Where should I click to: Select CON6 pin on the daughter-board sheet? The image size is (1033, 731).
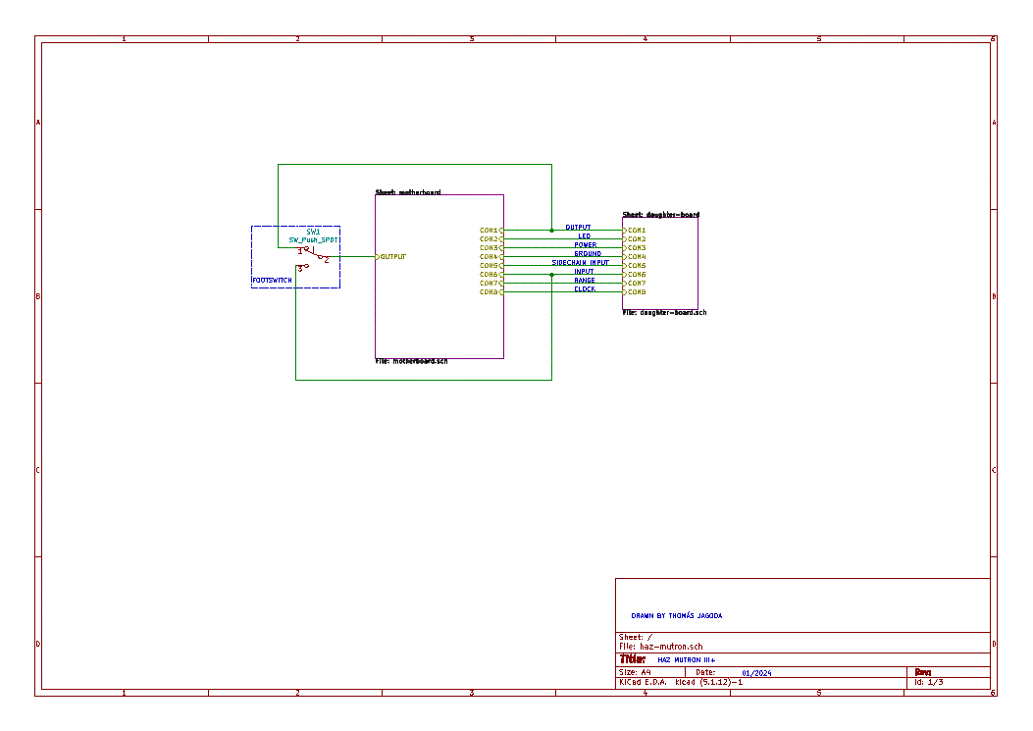point(635,274)
